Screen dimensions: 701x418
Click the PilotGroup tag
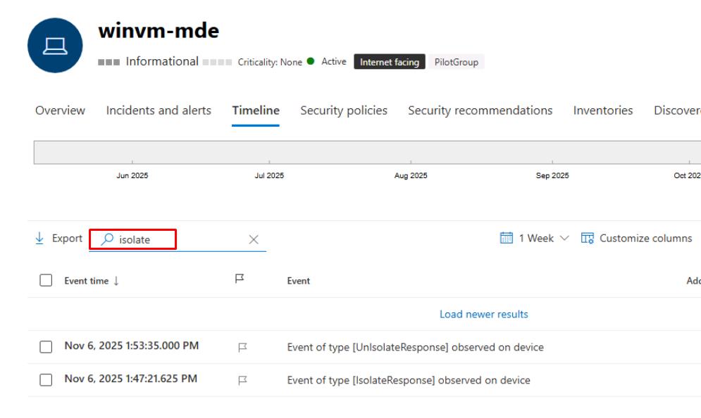[x=456, y=62]
